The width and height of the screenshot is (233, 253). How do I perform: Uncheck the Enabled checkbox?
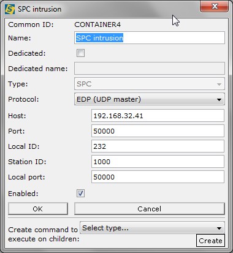(80, 193)
